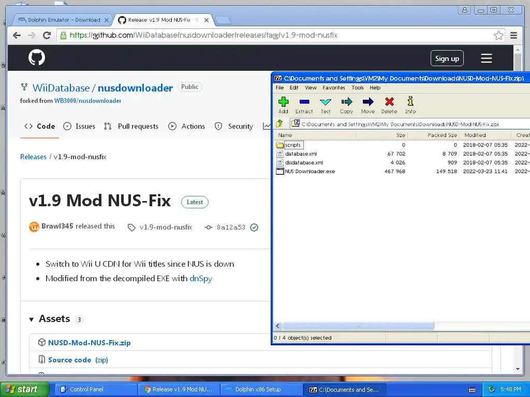Screen dimensions: 530x397
Task: Switch to Dolphin x86 Setup taskbar item
Action: 261,390
